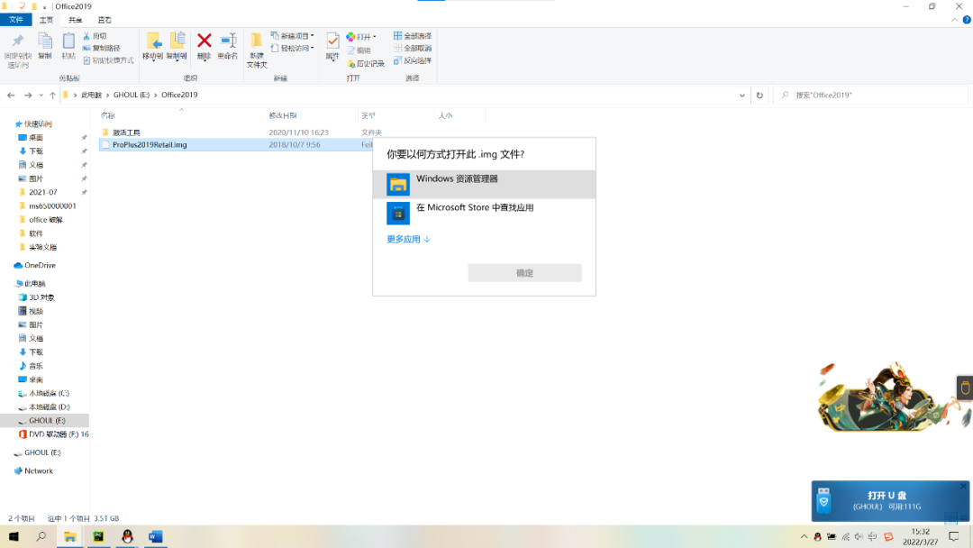Click the Refresh icon beside address bar

(x=759, y=95)
